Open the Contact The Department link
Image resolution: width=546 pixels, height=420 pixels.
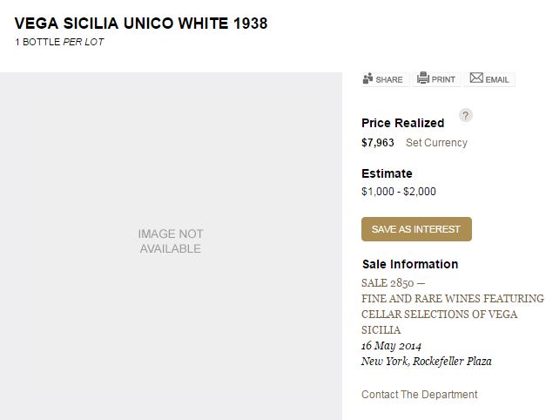[419, 395]
